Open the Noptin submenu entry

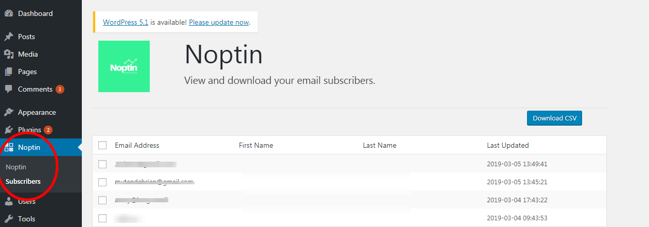16,167
